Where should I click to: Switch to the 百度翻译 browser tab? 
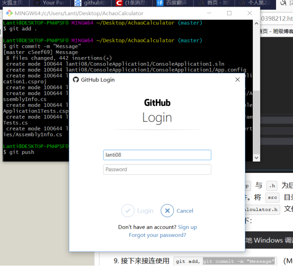pos(173,3)
